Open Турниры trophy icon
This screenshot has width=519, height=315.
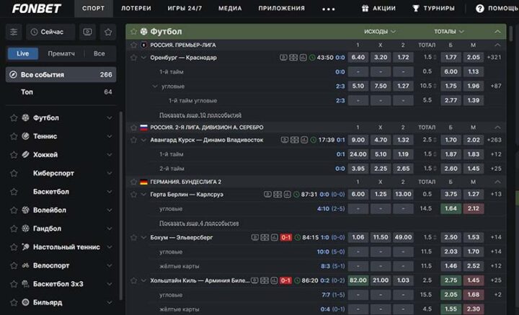417,9
